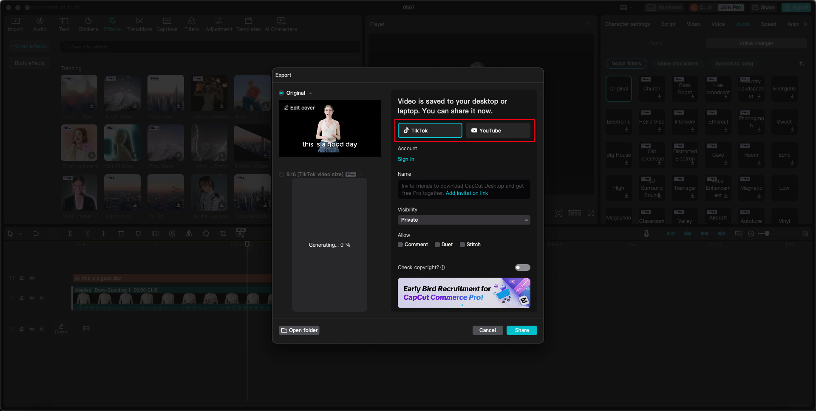The height and width of the screenshot is (411, 816).
Task: Click the Rotate icon in timeline toolbar
Action: pyautogui.click(x=206, y=234)
